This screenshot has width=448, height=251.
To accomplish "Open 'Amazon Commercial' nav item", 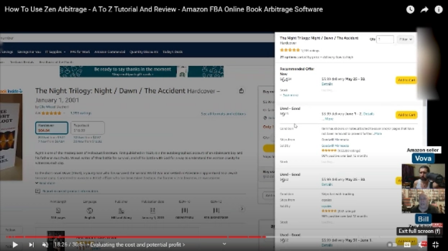I will tap(110, 52).
